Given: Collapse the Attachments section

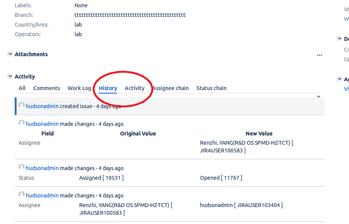Looking at the screenshot, I should coord(10,54).
